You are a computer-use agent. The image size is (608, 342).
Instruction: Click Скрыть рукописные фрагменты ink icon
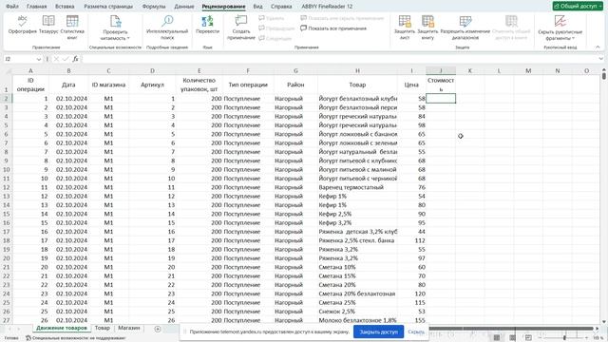click(x=560, y=21)
